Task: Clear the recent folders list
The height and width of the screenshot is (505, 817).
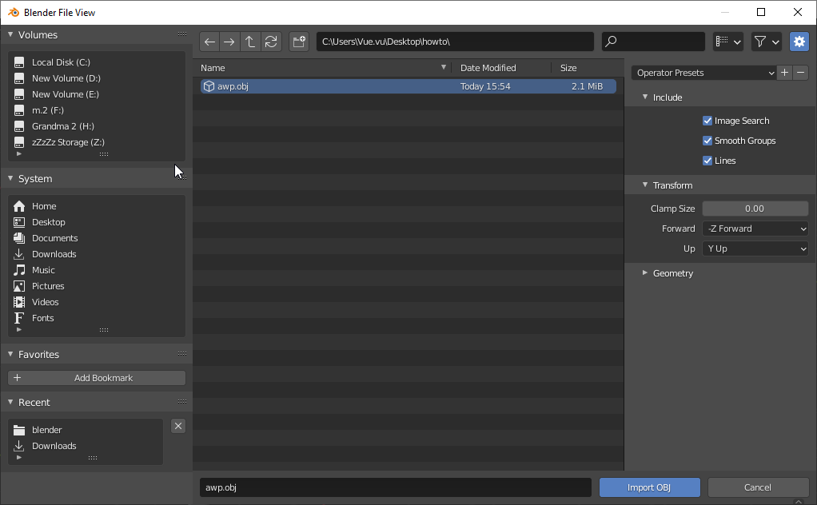Action: click(178, 427)
